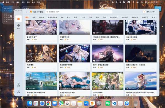Open the green stadium scenery wallpaper thumbnail
Viewport: 165px width, 108px height.
[x=41, y=81]
